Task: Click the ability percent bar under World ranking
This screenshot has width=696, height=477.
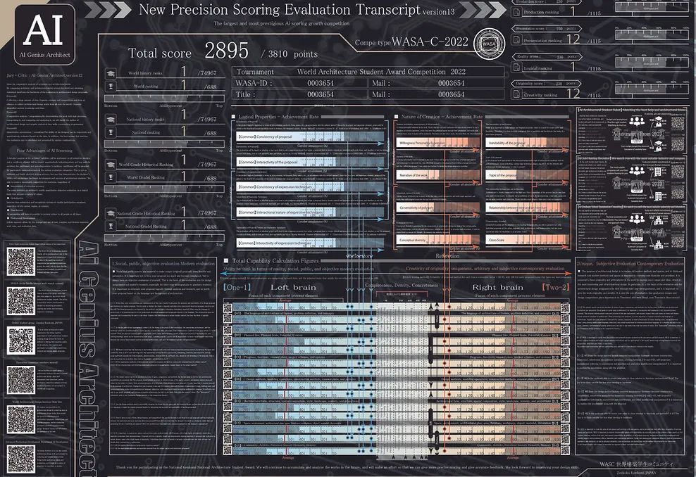Action: pyautogui.click(x=164, y=98)
